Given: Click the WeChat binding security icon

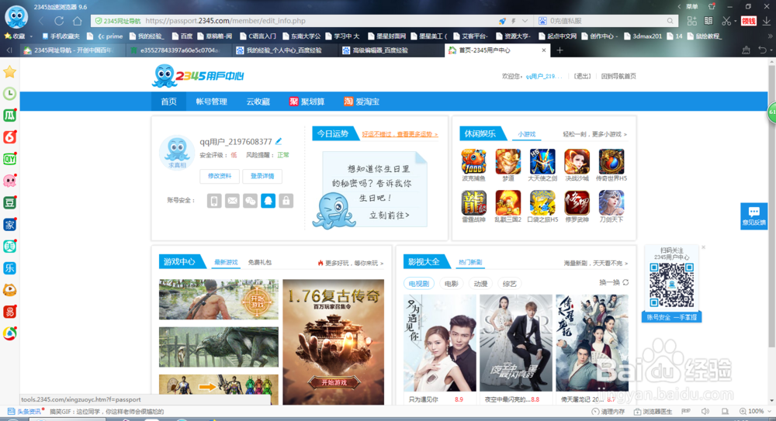Looking at the screenshot, I should coord(250,201).
